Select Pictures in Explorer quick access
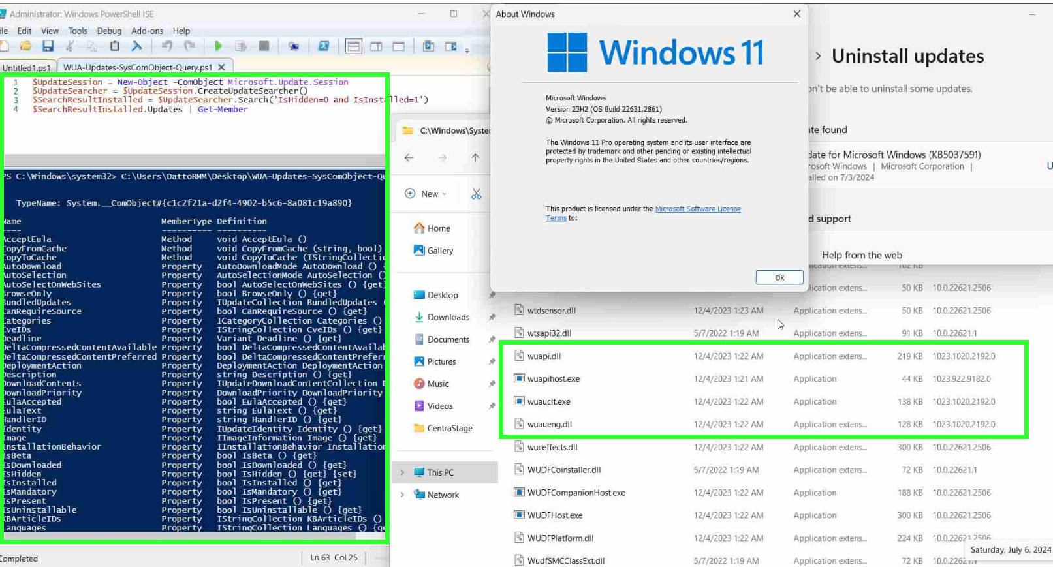 (x=435, y=361)
